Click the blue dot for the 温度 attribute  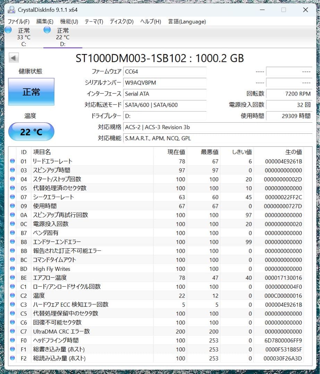click(x=12, y=295)
